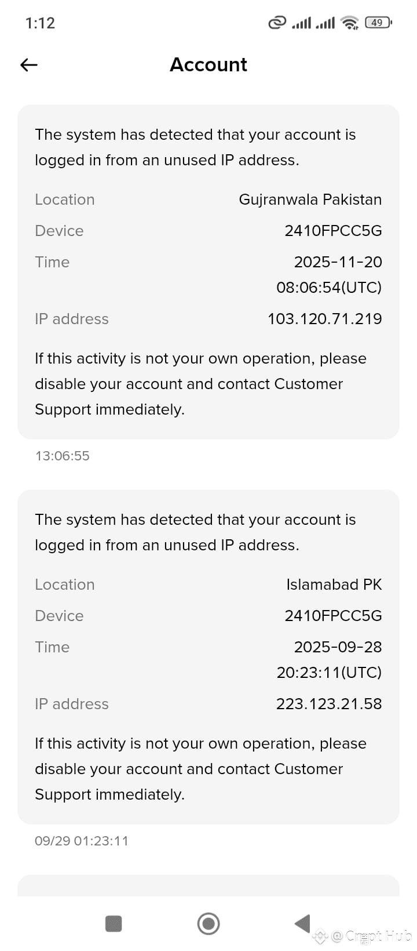Tap the second cellular signal icon

pyautogui.click(x=325, y=23)
